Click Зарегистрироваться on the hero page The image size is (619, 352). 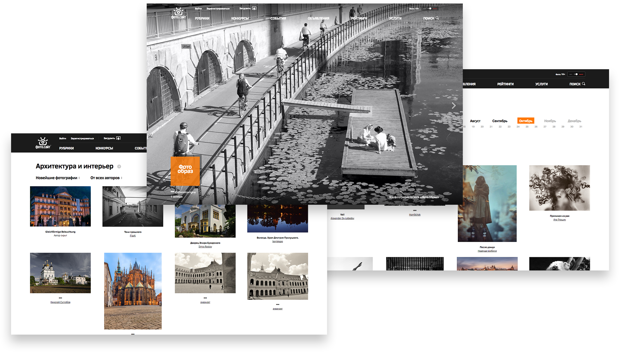tap(218, 9)
